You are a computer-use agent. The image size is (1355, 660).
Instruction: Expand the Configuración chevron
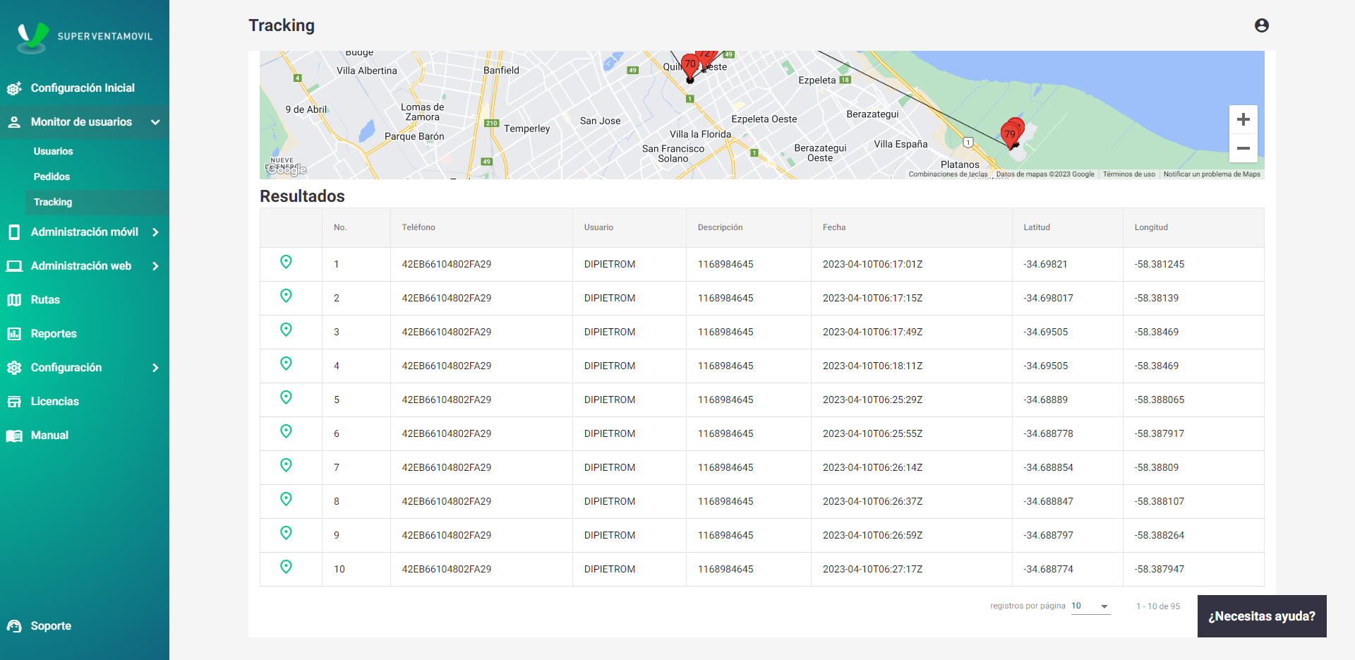coord(155,368)
